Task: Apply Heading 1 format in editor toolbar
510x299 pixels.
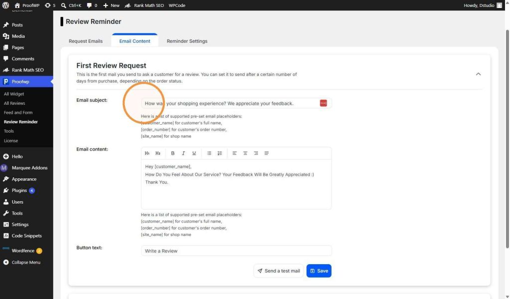Action: tap(147, 153)
